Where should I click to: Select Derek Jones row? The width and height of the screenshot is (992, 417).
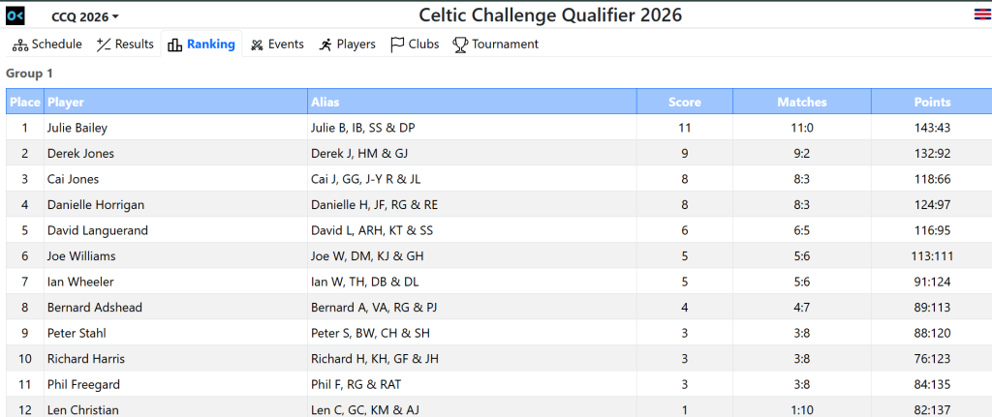coord(80,153)
